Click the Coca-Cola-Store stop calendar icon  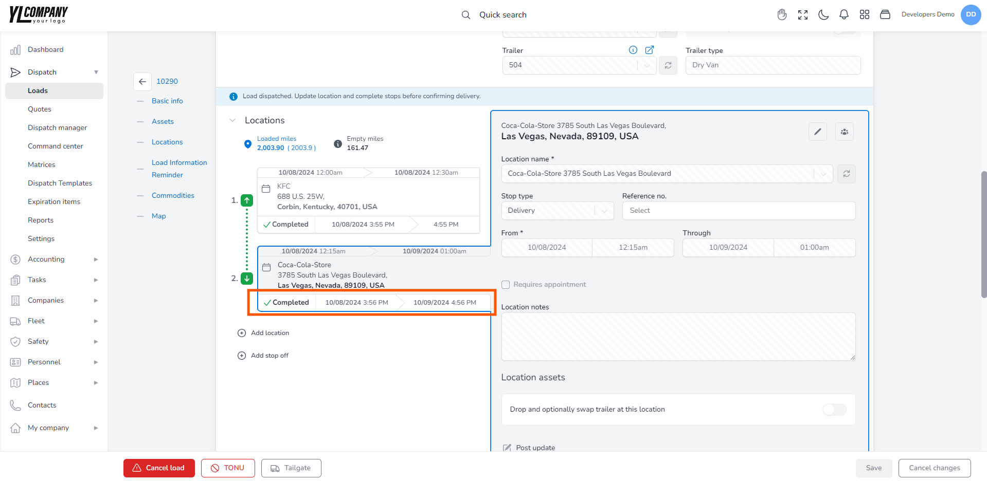266,267
